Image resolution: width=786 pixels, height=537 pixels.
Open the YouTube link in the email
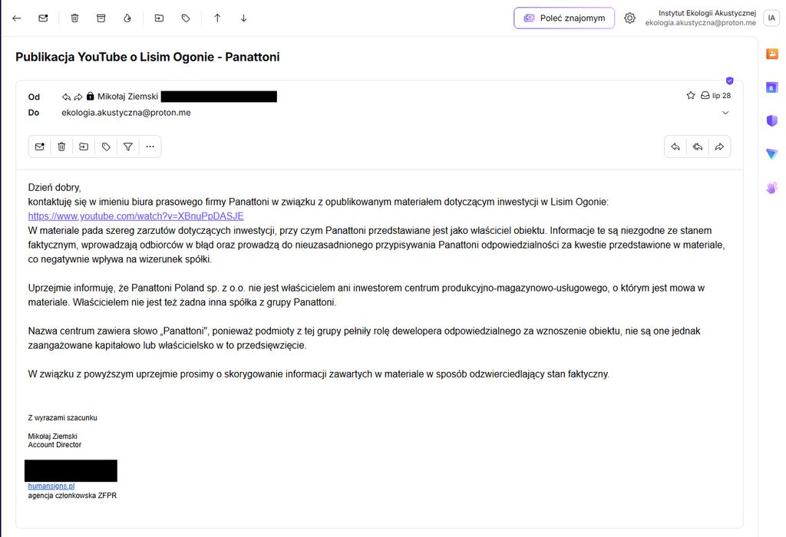click(136, 216)
